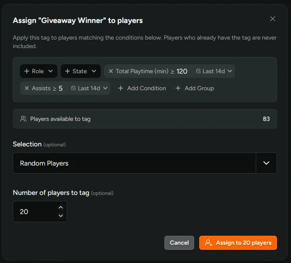Open the Role filter dropdown
Screen dimensions: 291x263
pos(39,71)
